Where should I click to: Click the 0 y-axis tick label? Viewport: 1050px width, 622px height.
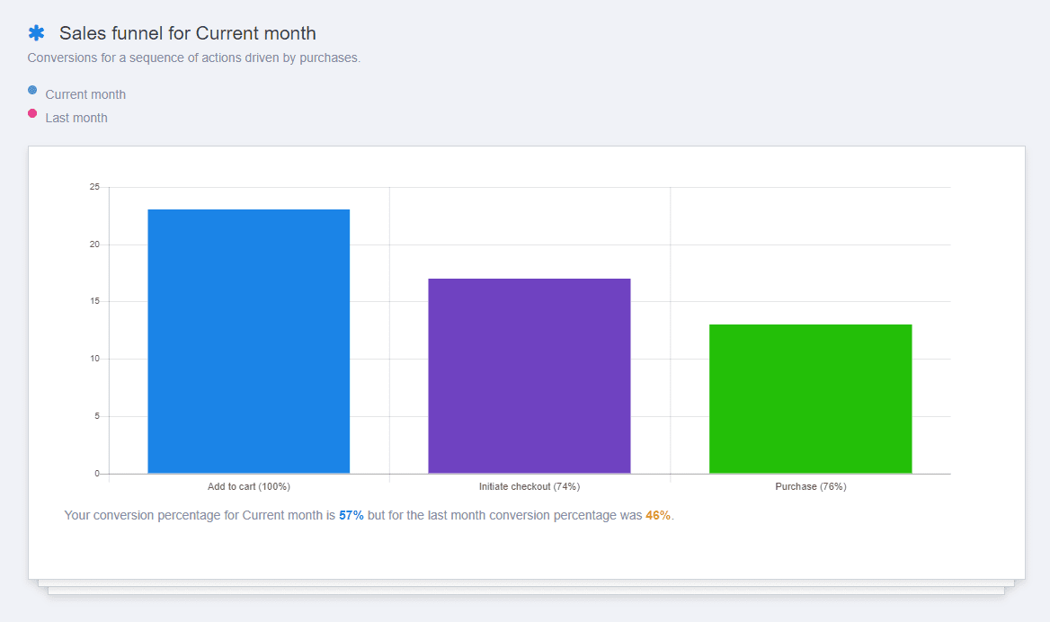coord(97,474)
